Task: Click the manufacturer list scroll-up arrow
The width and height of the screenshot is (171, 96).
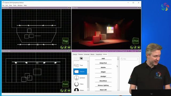Action: pos(118,57)
